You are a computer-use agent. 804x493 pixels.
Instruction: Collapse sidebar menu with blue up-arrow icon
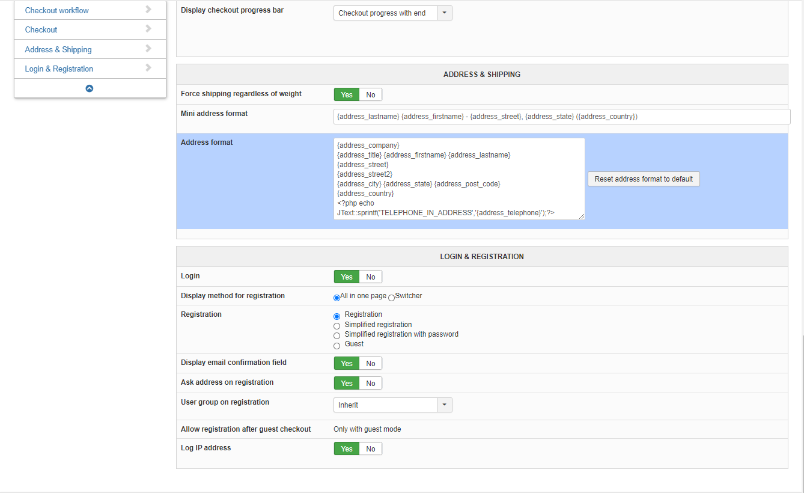[x=90, y=88]
